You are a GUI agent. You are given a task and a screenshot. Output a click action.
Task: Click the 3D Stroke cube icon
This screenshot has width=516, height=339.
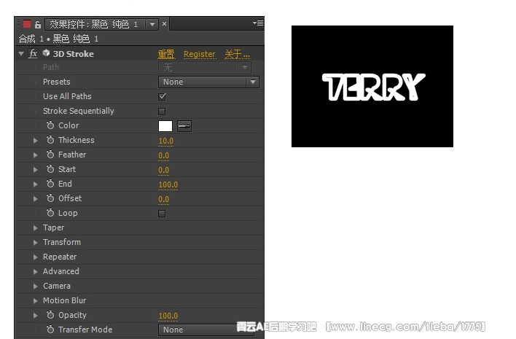click(47, 53)
